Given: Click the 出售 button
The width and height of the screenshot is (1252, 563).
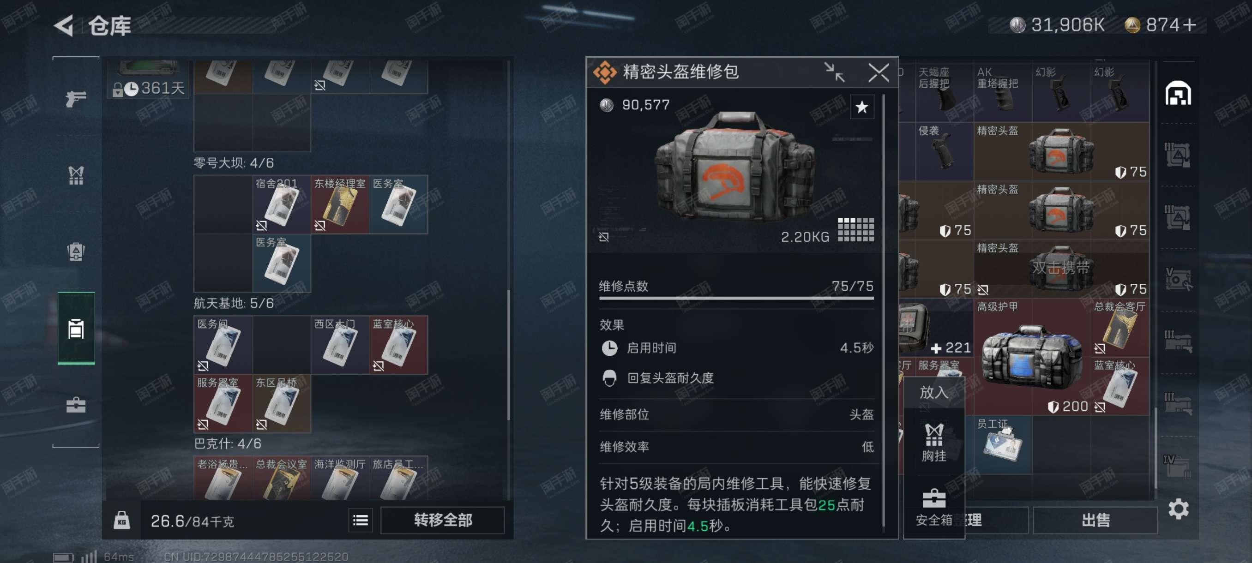Looking at the screenshot, I should (x=1095, y=520).
